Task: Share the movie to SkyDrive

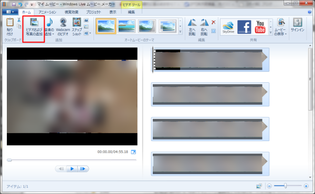Action: (228, 27)
